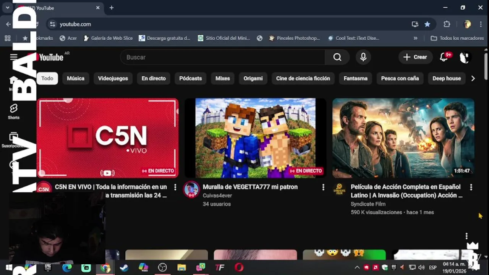Show more bookmarks with double chevron
Screen dimensions: 489x275
pyautogui.click(x=416, y=38)
